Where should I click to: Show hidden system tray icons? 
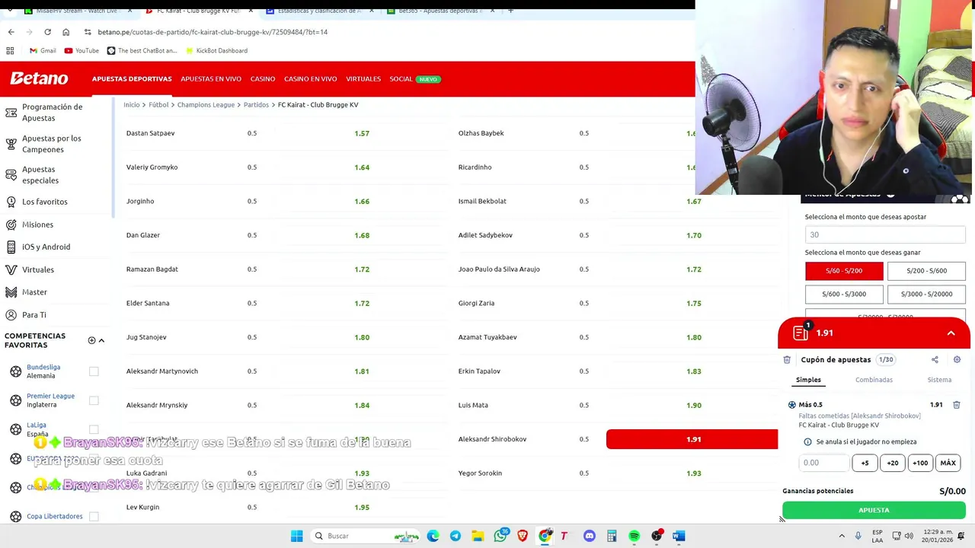(x=842, y=536)
